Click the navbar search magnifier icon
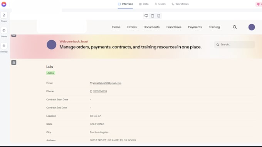Image resolution: width=262 pixels, height=147 pixels. pyautogui.click(x=235, y=27)
